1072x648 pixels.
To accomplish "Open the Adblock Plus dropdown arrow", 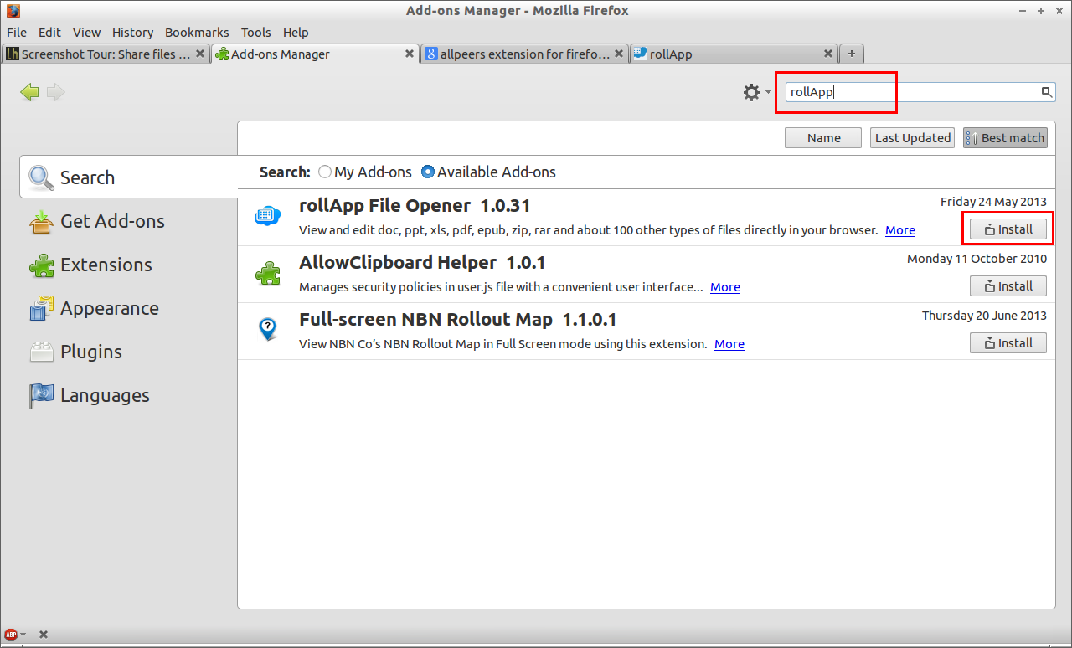I will pos(23,635).
